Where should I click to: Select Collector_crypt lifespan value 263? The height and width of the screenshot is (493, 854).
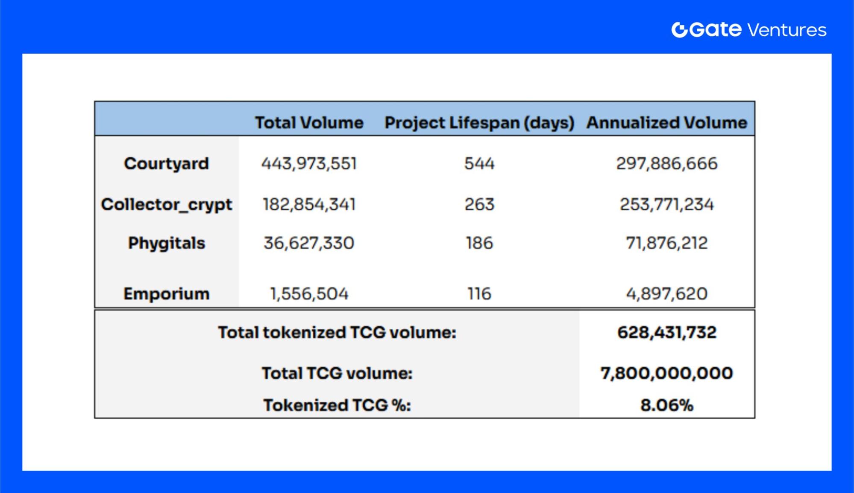pos(479,204)
